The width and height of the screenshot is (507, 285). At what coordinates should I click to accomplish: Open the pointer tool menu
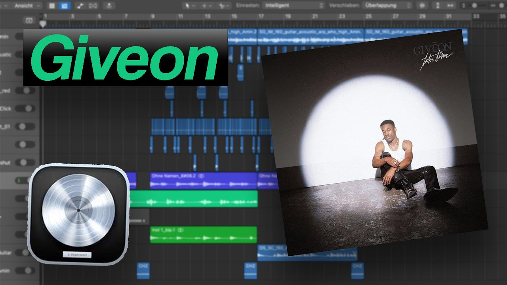[x=190, y=6]
